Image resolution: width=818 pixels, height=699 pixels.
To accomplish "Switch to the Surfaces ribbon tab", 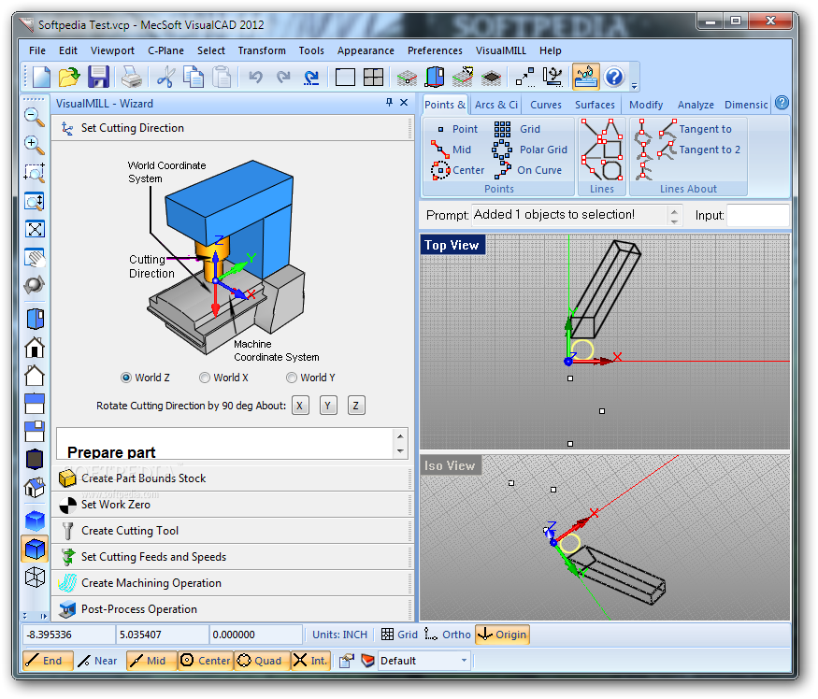I will coord(595,105).
